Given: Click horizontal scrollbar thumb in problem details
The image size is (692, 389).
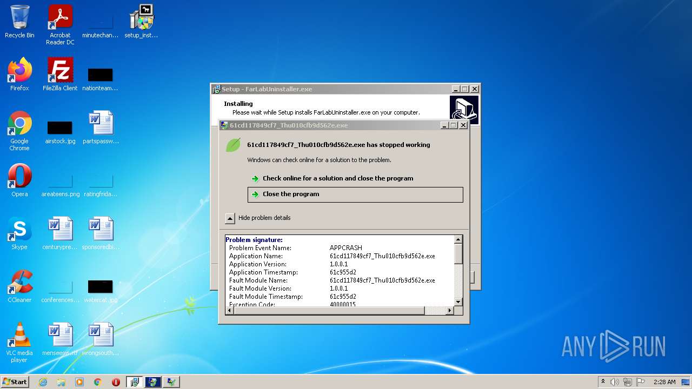Looking at the screenshot, I should click(329, 310).
